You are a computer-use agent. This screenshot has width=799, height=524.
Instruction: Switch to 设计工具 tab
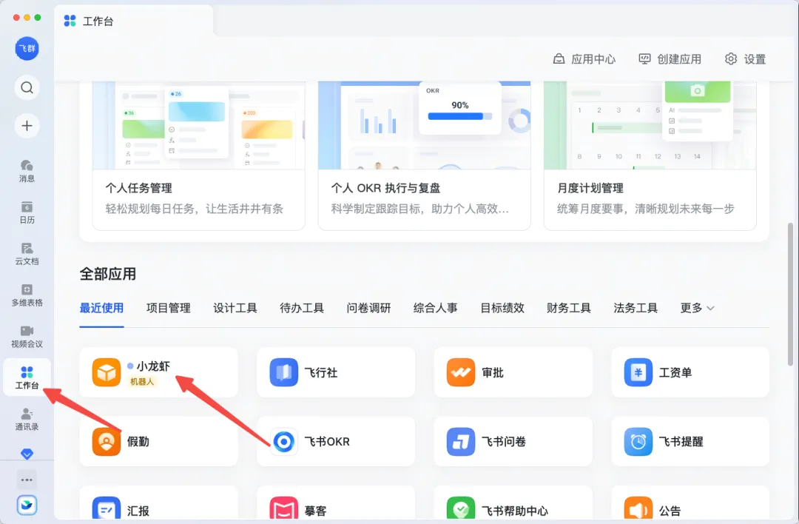coord(235,308)
